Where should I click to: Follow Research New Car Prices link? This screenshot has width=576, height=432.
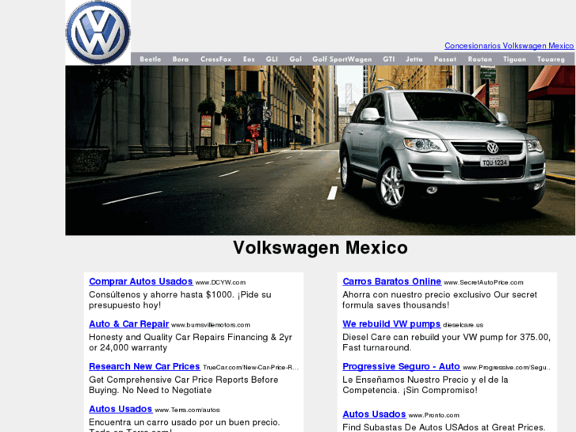(144, 366)
